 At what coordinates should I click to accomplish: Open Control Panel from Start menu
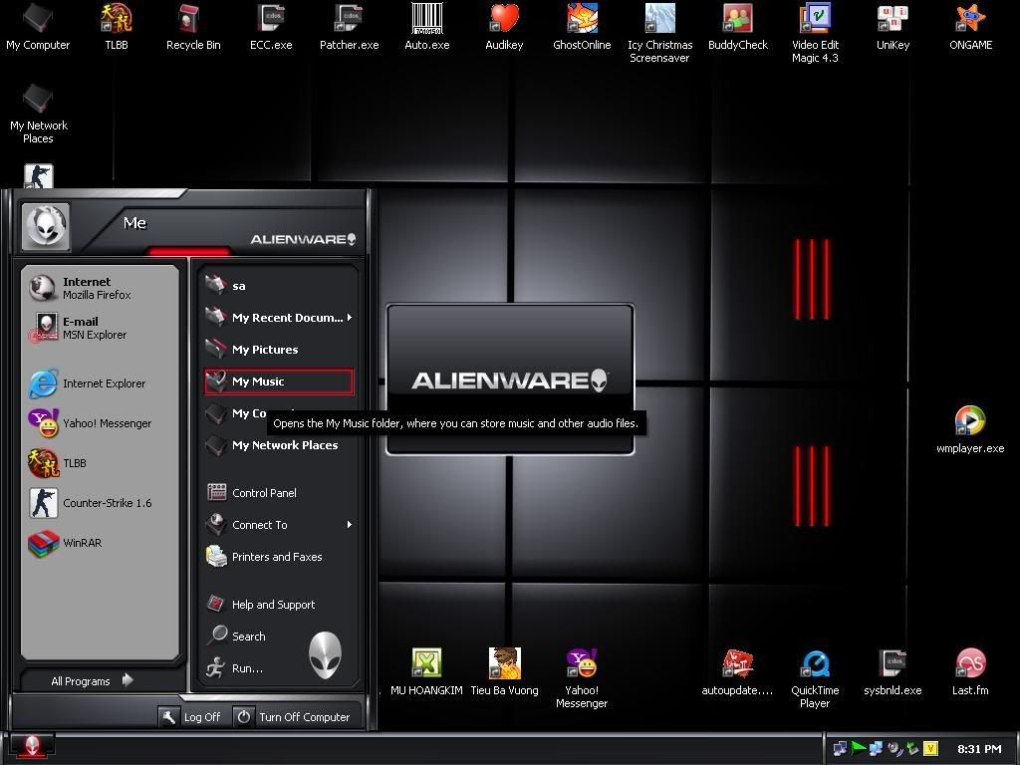tap(279, 493)
